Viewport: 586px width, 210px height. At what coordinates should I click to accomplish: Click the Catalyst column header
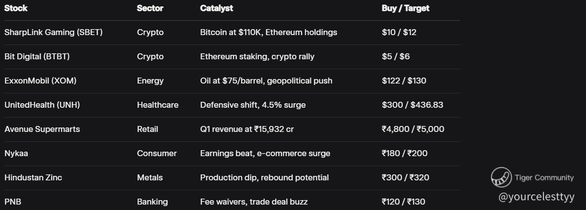pos(216,8)
